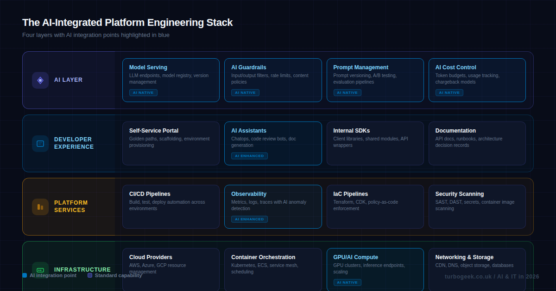
Task: Click AI ENHANCED badge under AI Assistants
Action: [x=249, y=156]
